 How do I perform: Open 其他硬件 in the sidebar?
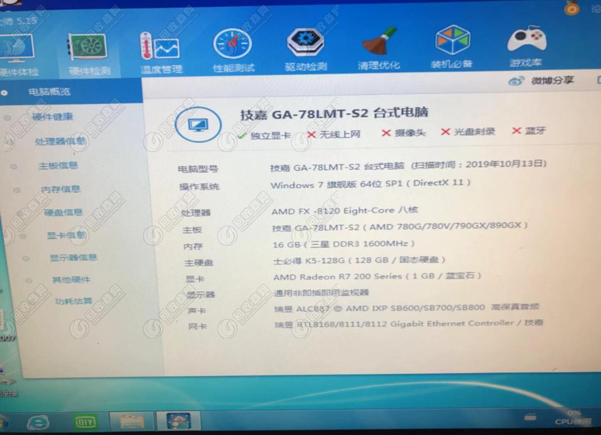71,280
